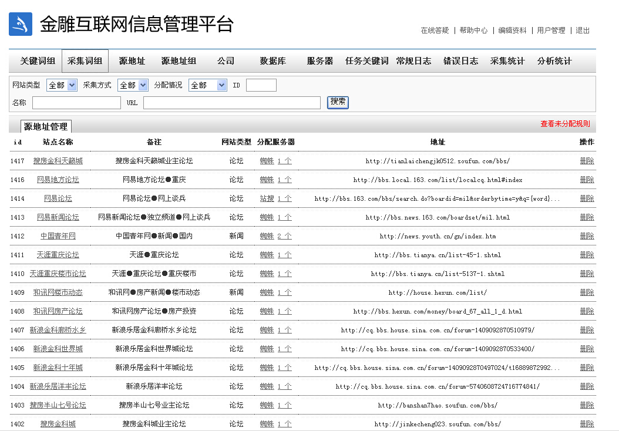The image size is (619, 431).
Task: Click the platform logo icon
Action: coord(21,24)
